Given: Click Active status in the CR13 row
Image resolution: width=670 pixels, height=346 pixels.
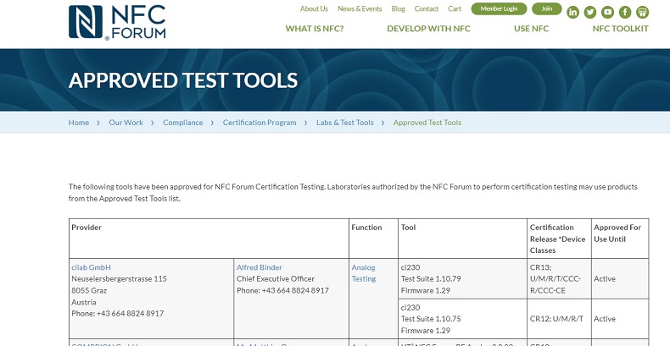Looking at the screenshot, I should click(x=605, y=278).
